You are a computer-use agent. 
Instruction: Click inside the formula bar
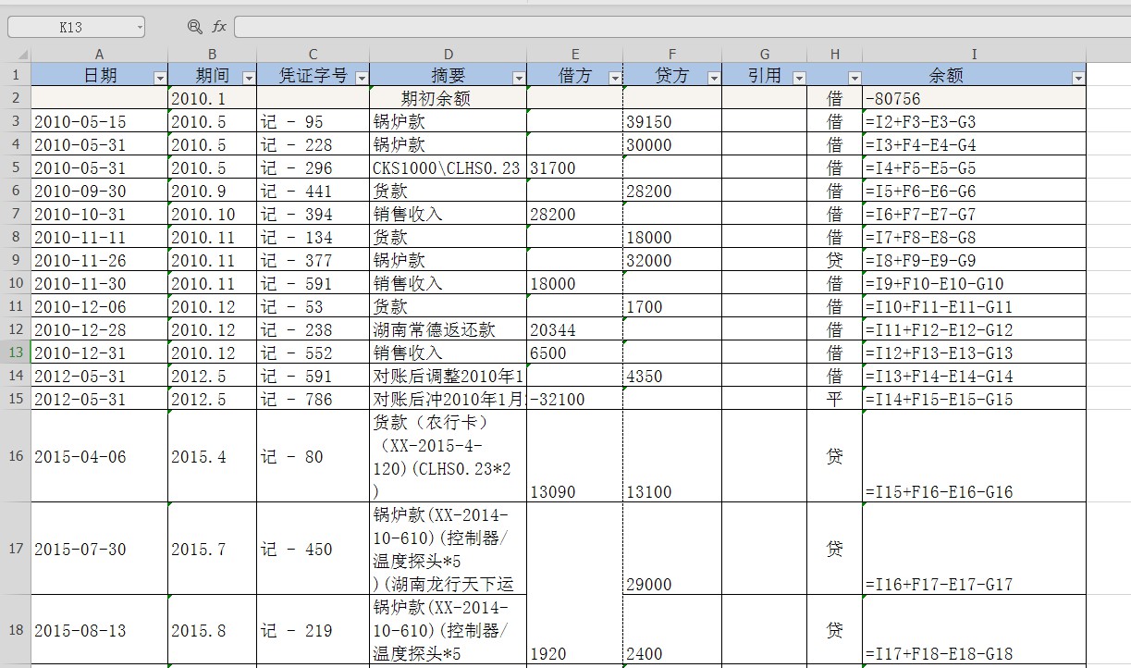[x=555, y=27]
